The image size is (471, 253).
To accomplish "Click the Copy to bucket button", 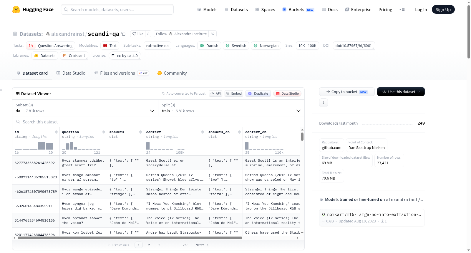I will click(x=347, y=92).
